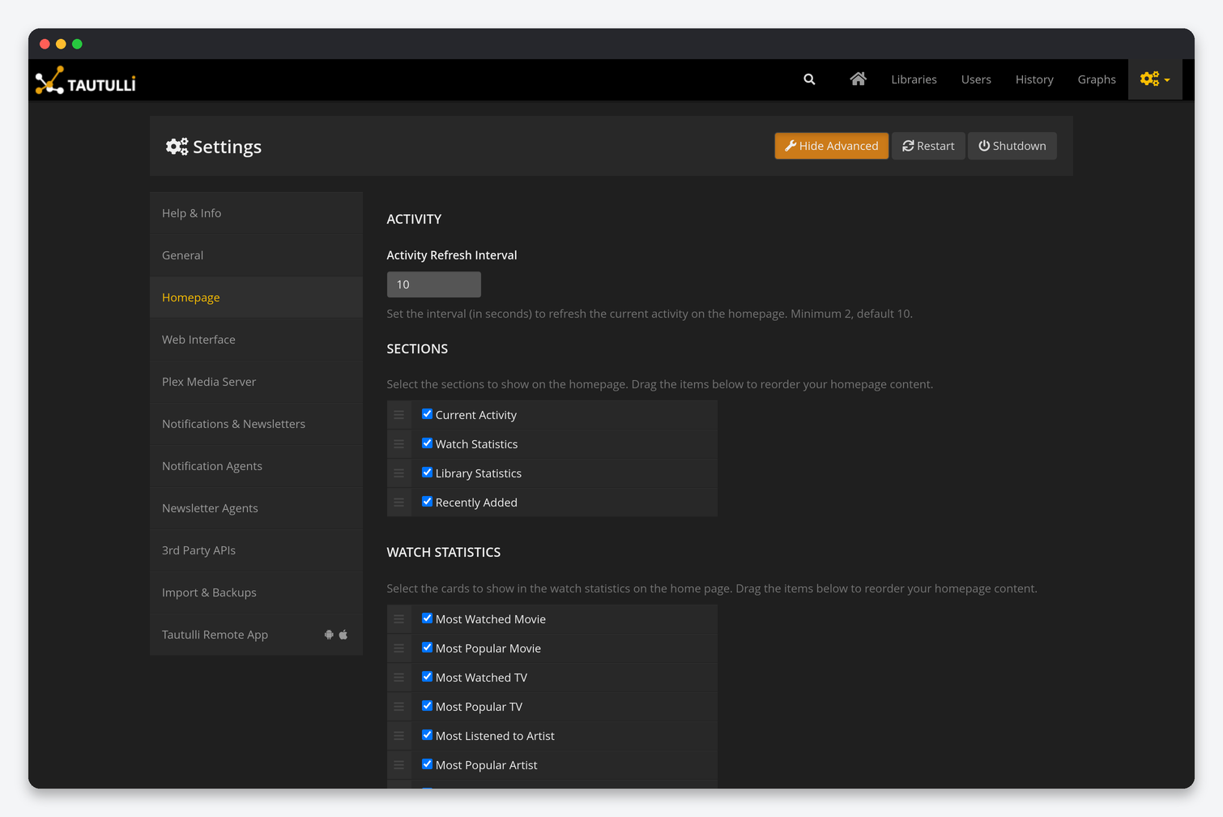The width and height of the screenshot is (1223, 817).
Task: Grab the drag handle for Most Popular TV
Action: pos(398,707)
